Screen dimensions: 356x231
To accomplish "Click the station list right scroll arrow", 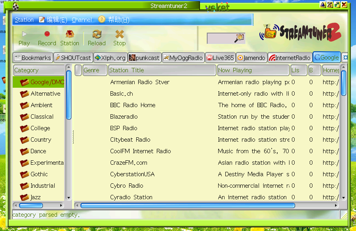I will (336, 205).
